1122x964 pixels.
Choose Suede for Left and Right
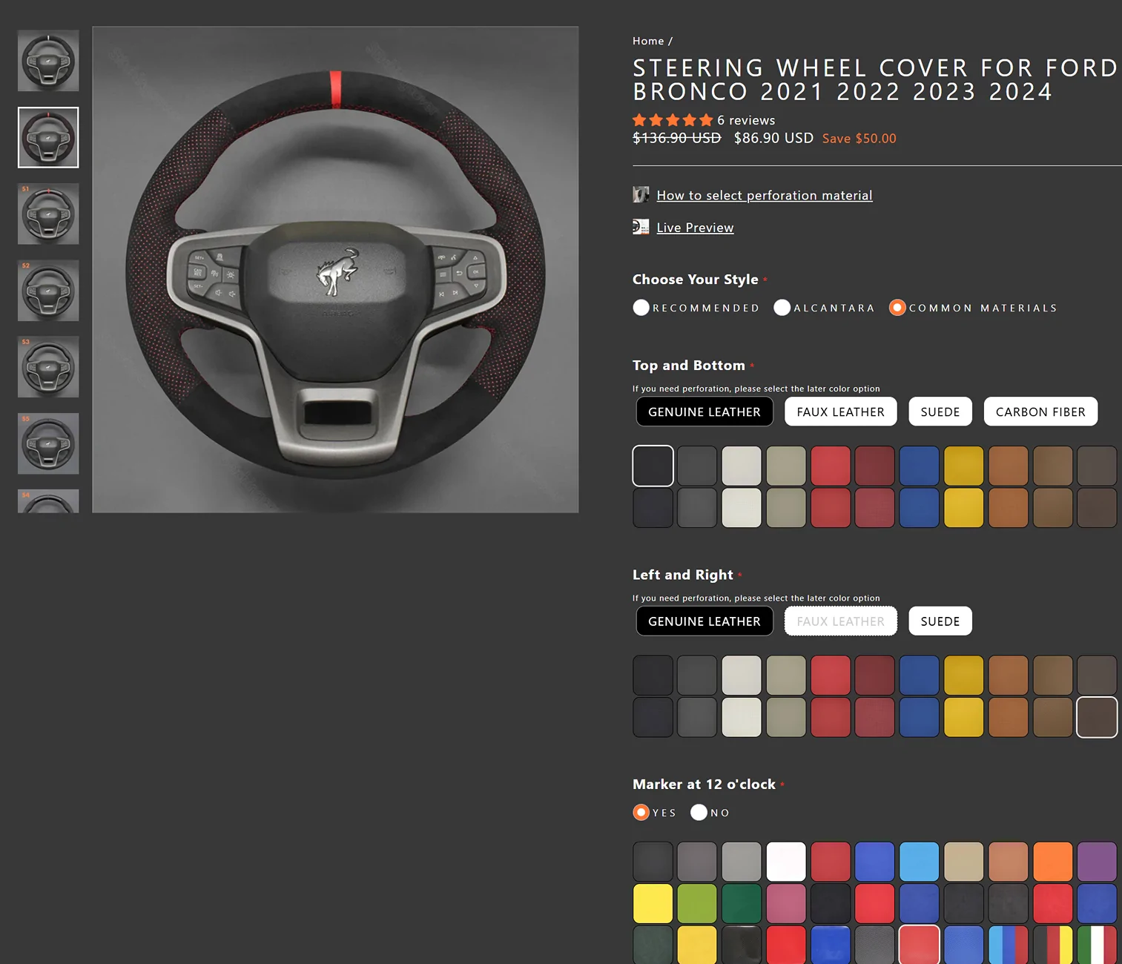pyautogui.click(x=940, y=621)
